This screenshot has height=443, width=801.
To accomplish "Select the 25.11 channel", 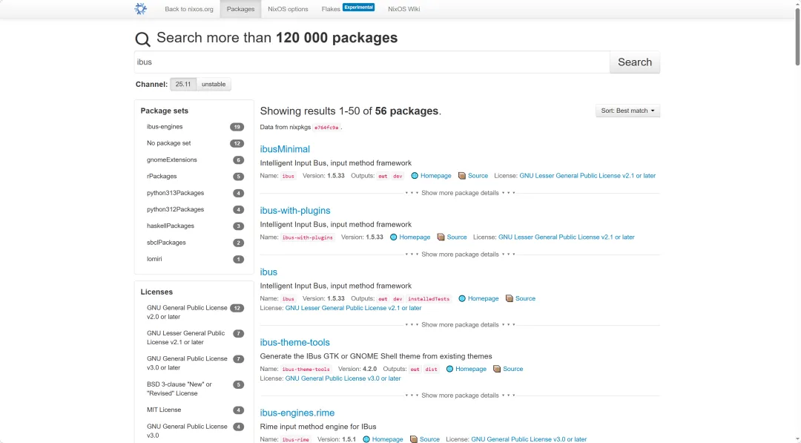I will 183,85.
